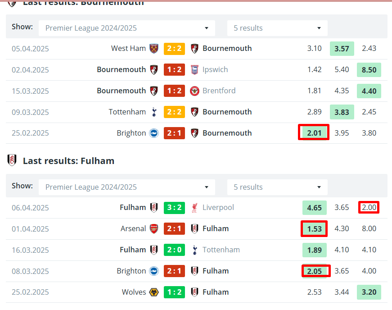Select the 4.65 odds for Fulham vs Liverpool

tap(314, 208)
